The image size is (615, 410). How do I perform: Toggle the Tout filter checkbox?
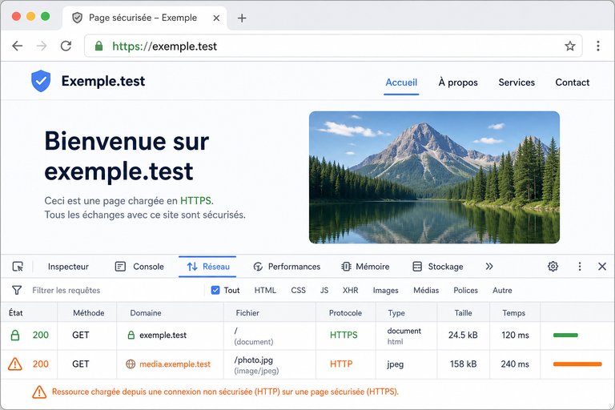pyautogui.click(x=215, y=291)
